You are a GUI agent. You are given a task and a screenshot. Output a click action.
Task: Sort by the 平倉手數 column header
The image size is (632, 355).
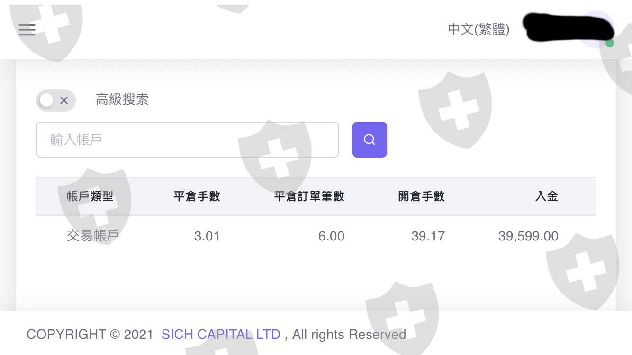[x=197, y=196]
